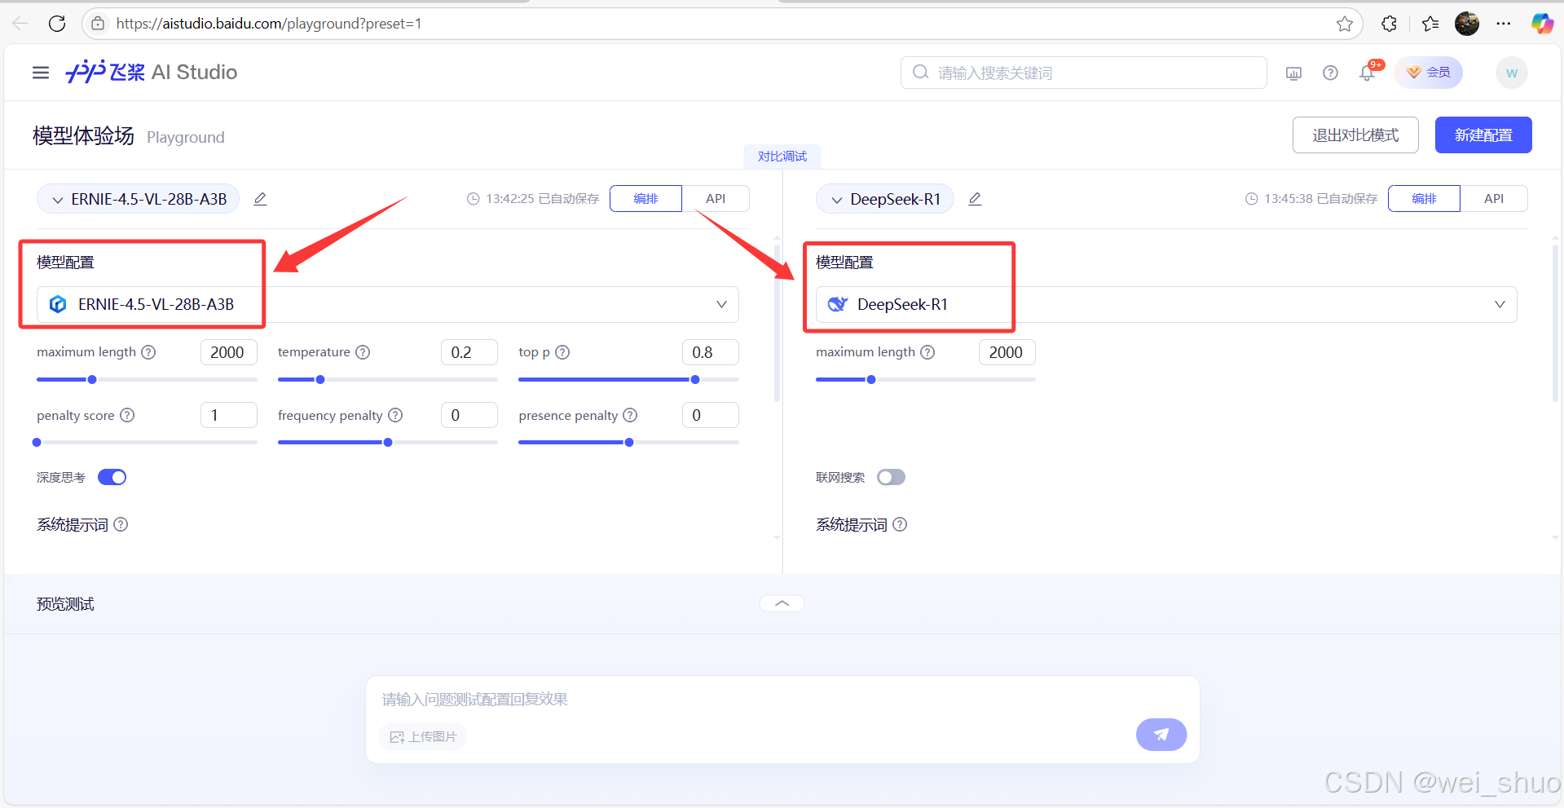
Task: Select left panel 编排 tab
Action: [645, 198]
